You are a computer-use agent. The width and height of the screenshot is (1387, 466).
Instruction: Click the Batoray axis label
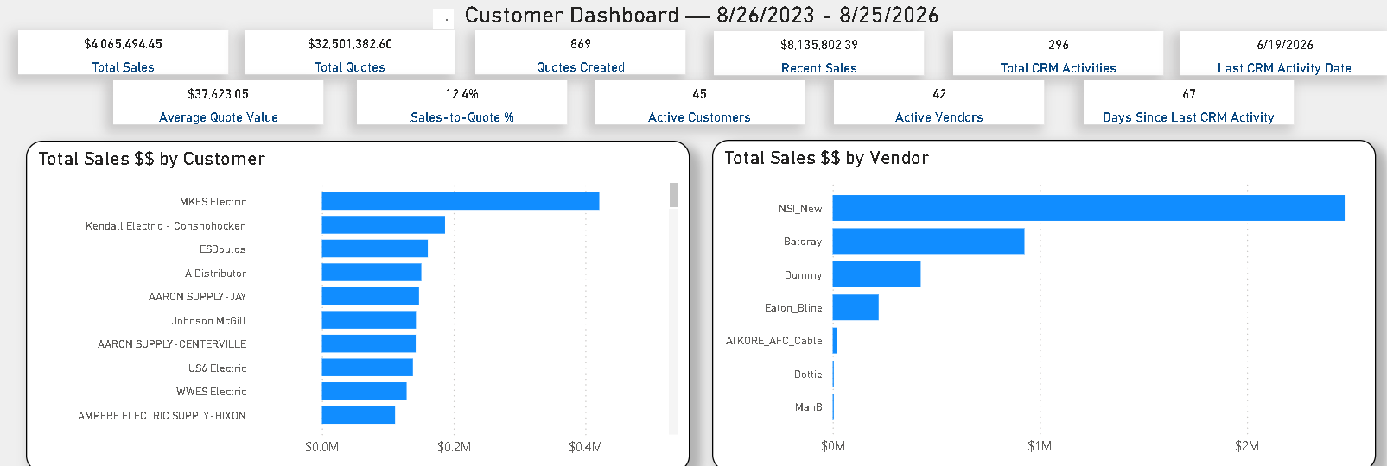pyautogui.click(x=803, y=242)
